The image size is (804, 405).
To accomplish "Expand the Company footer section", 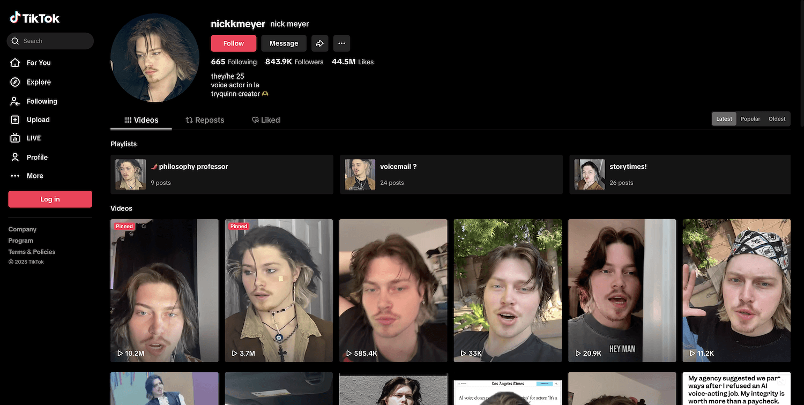I will tap(23, 229).
